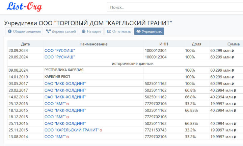This screenshot has height=146, width=243.
Task: Open ООО "КАРЕЛЬСКИЙ ГРАНИТ" link
Action: click(x=72, y=130)
